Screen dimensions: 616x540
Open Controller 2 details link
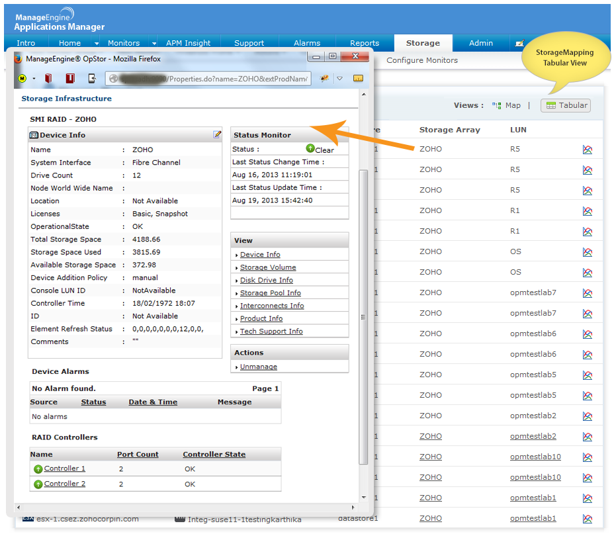(x=64, y=484)
